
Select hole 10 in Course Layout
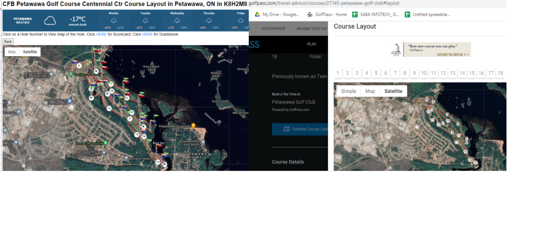[x=424, y=73]
